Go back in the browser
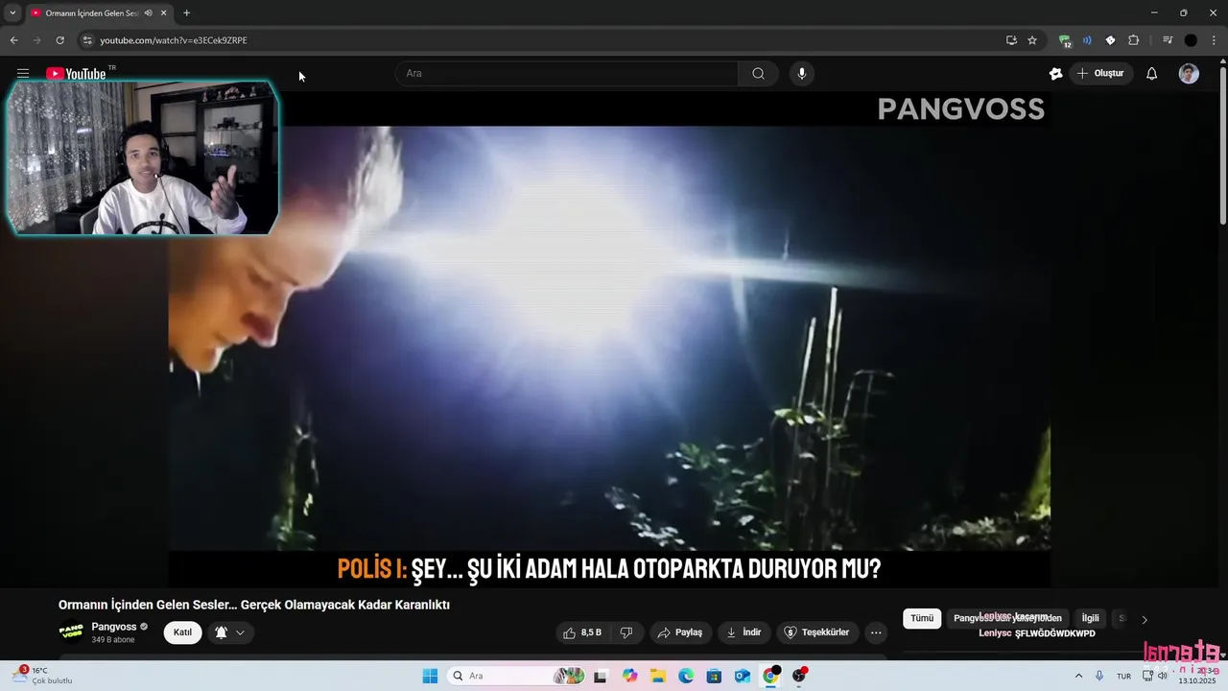Image resolution: width=1228 pixels, height=691 pixels. tap(13, 40)
